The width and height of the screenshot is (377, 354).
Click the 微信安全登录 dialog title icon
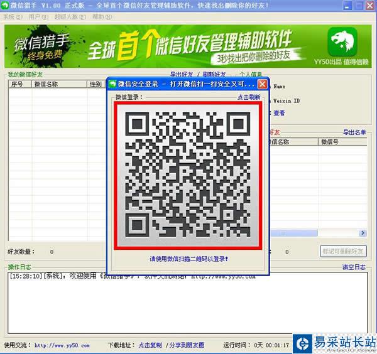pos(112,84)
